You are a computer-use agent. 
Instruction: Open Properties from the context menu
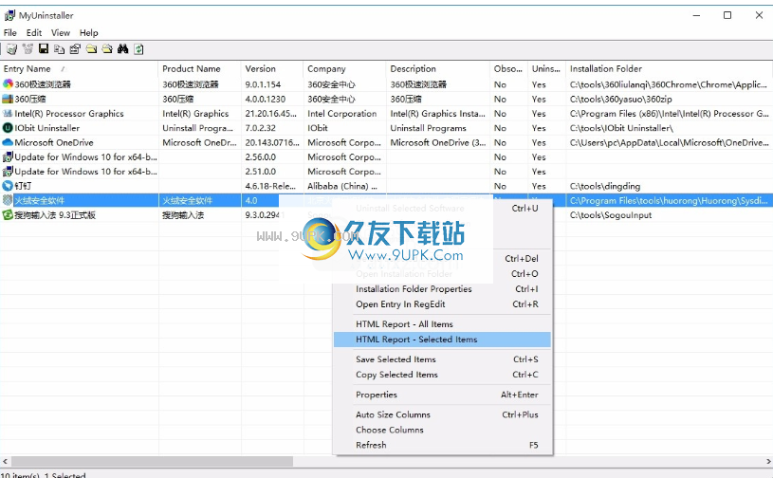[x=442, y=395]
